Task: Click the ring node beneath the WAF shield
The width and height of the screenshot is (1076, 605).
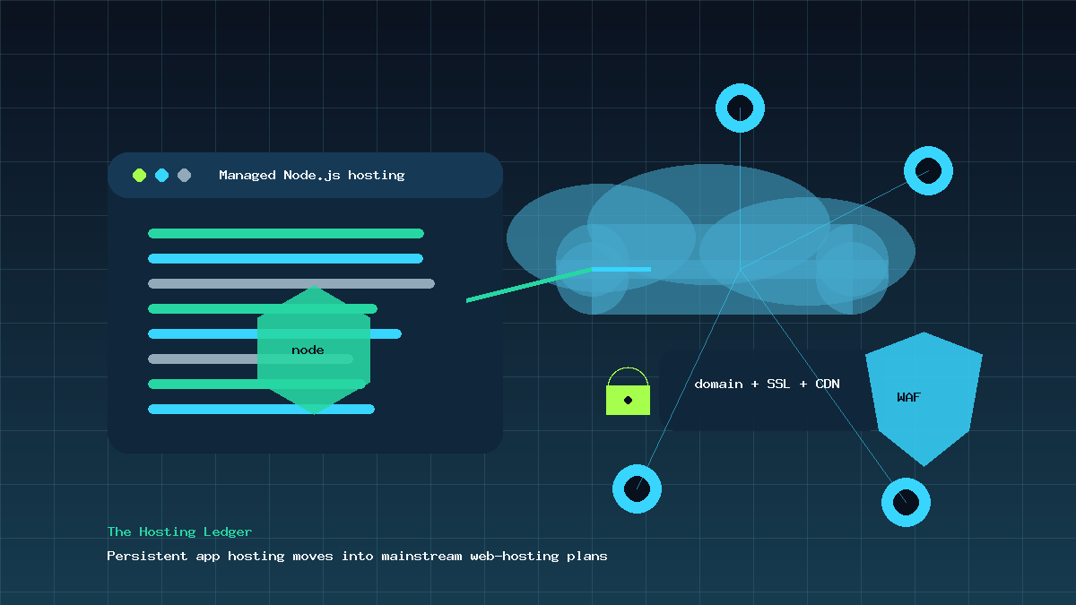Action: pos(906,502)
